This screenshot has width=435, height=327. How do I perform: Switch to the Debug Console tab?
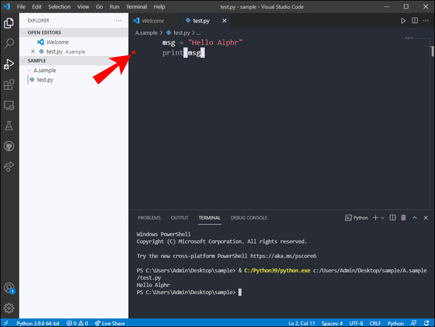(x=249, y=218)
